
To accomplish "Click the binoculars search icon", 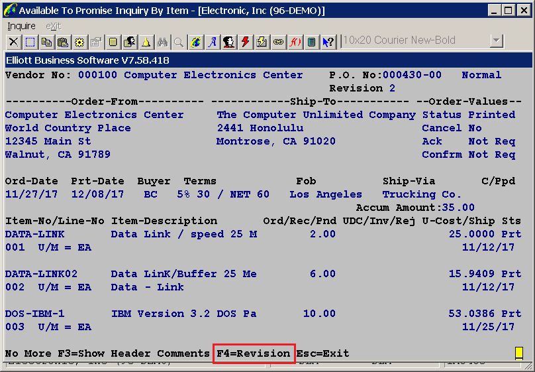I will [162, 42].
